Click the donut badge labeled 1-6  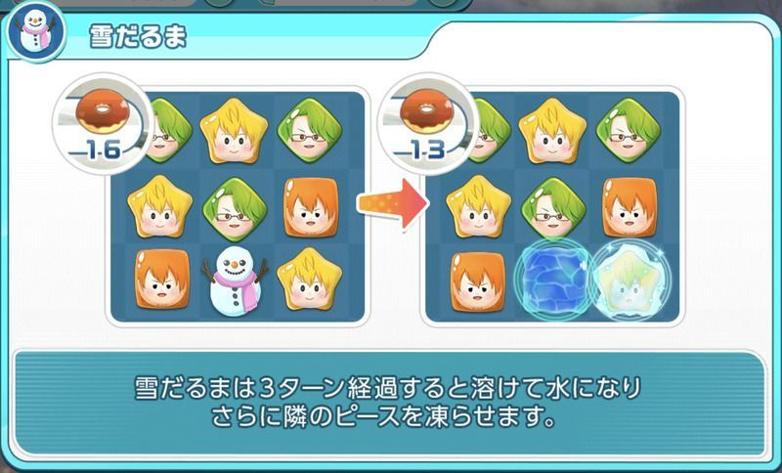click(103, 124)
